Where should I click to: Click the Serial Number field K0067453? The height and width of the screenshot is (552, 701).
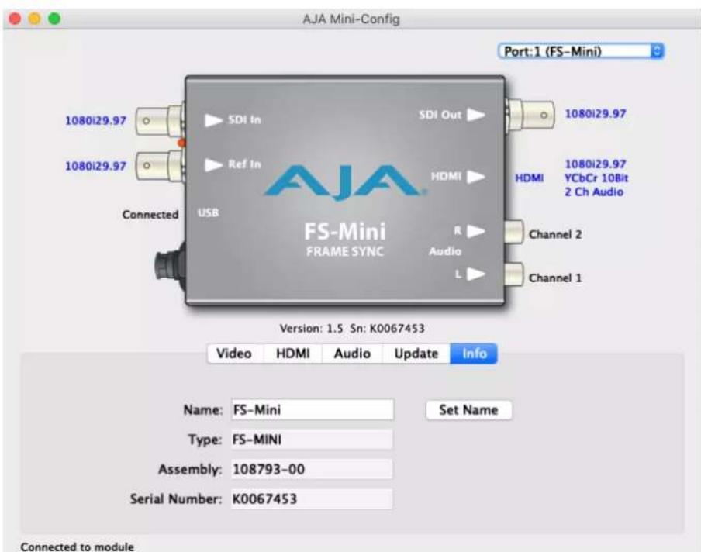(x=312, y=499)
